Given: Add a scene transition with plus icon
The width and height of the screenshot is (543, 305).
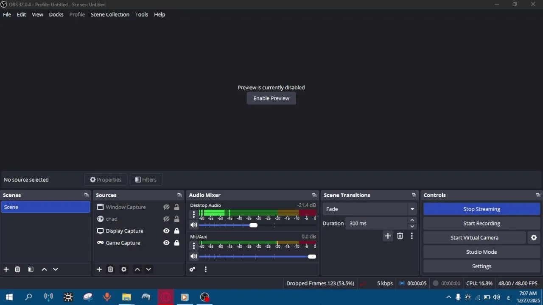Looking at the screenshot, I should (388, 236).
